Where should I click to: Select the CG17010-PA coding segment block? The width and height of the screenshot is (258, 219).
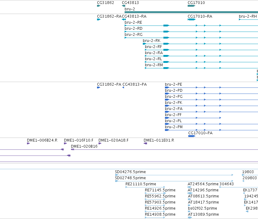pyautogui.click(x=192, y=136)
